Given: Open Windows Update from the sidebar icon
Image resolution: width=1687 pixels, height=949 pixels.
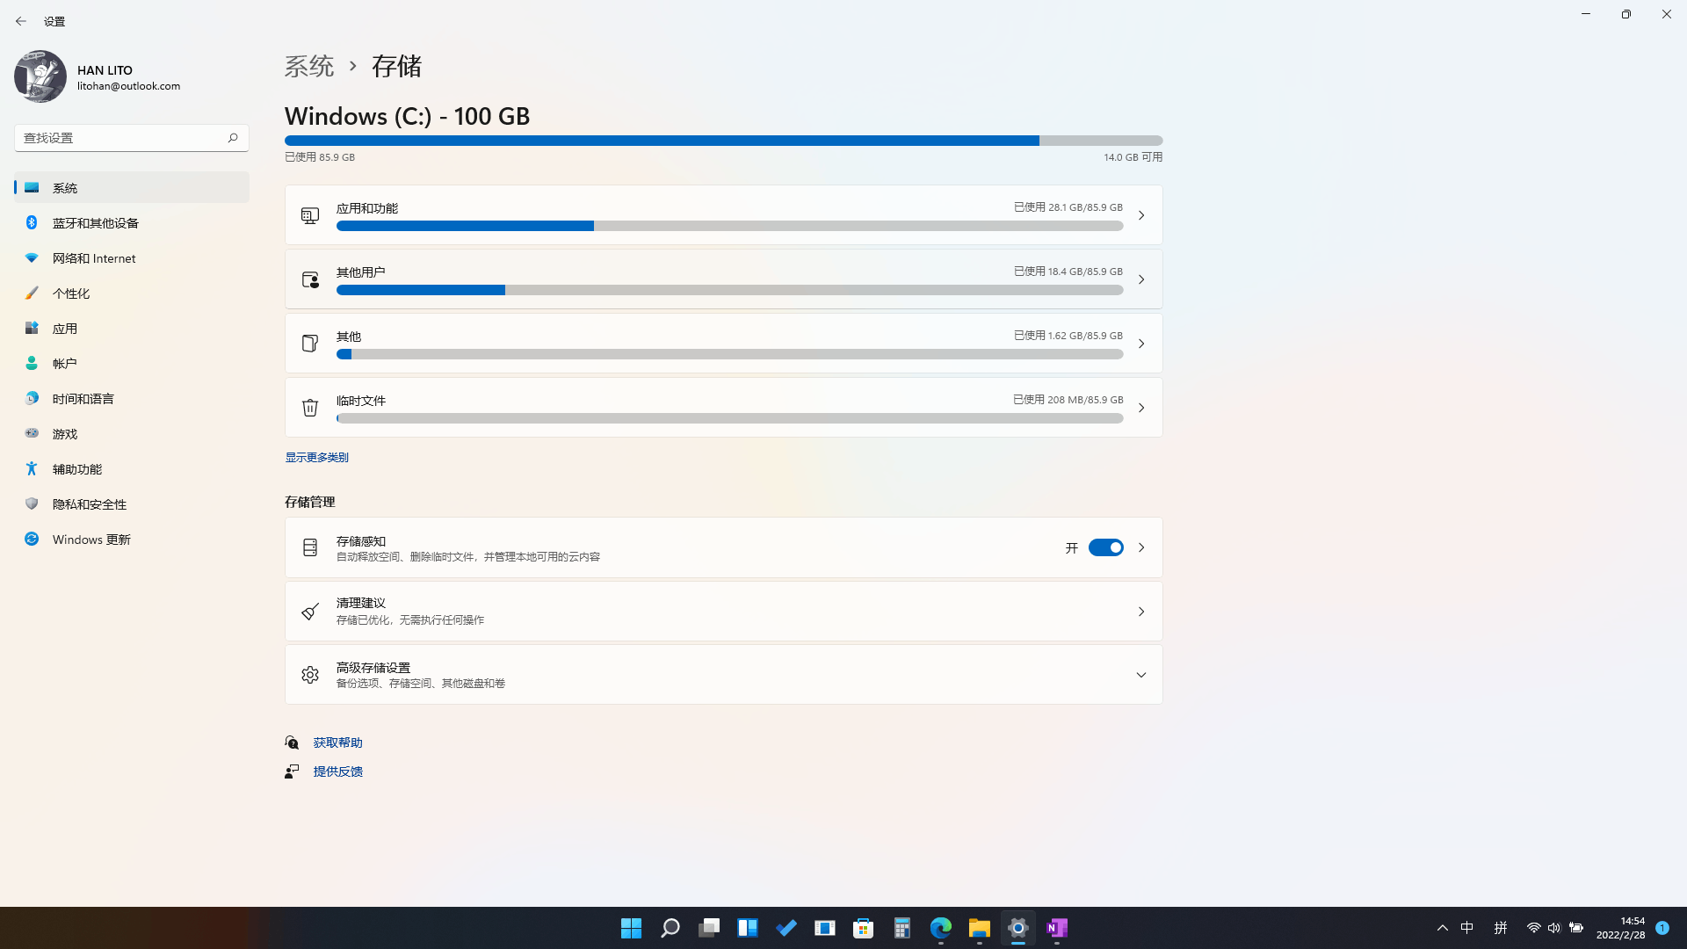Looking at the screenshot, I should 32,540.
